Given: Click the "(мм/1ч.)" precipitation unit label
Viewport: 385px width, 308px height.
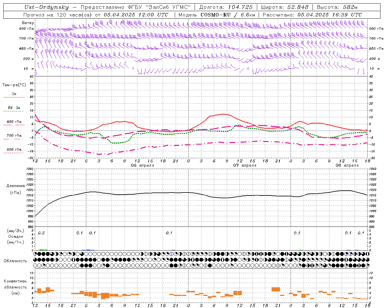Looking at the screenshot, I should [x=16, y=242].
